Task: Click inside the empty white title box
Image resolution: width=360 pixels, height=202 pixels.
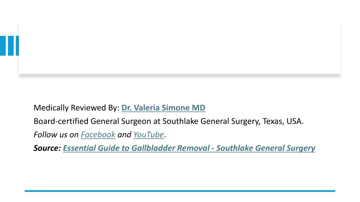Action: coord(180,47)
